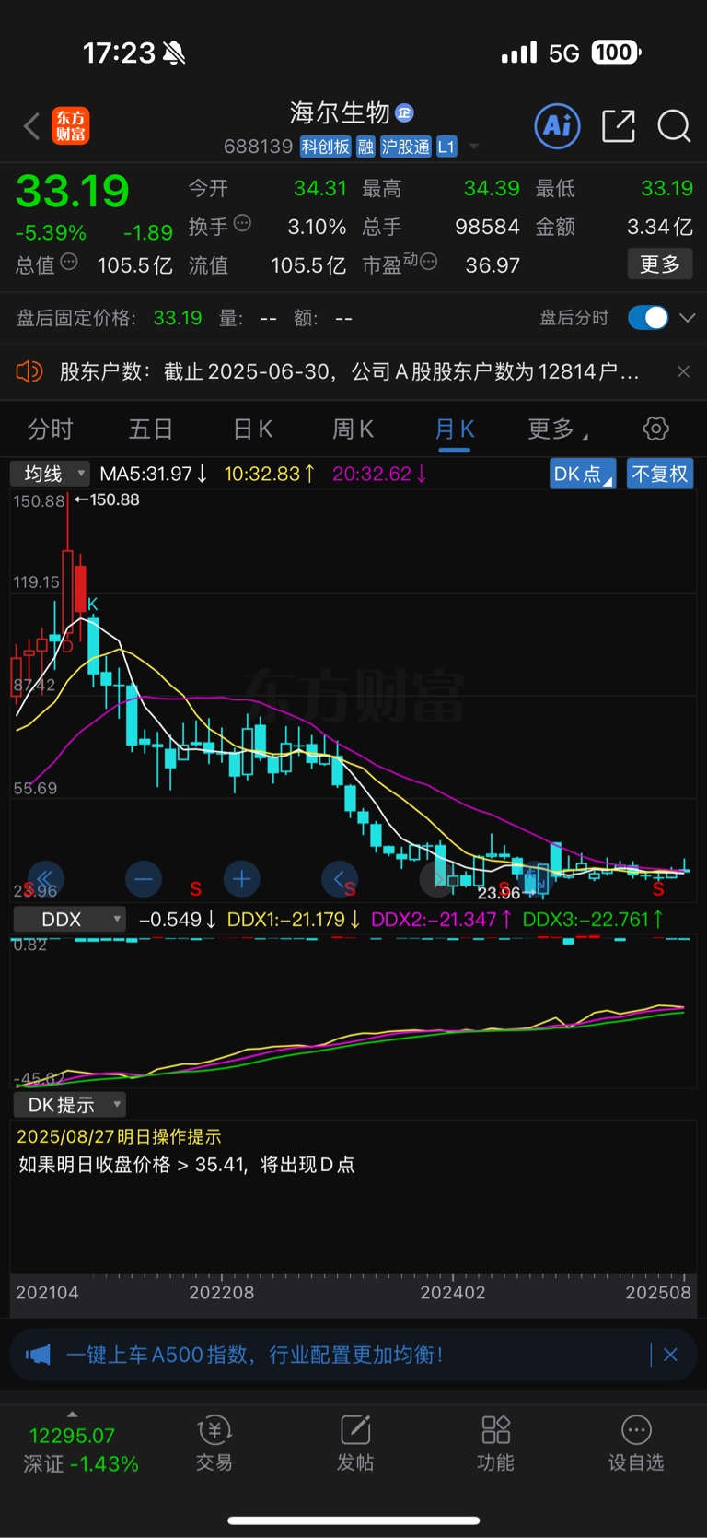Expand the index ticker arrow above 12295.07
This screenshot has width=707, height=1538.
72,1415
